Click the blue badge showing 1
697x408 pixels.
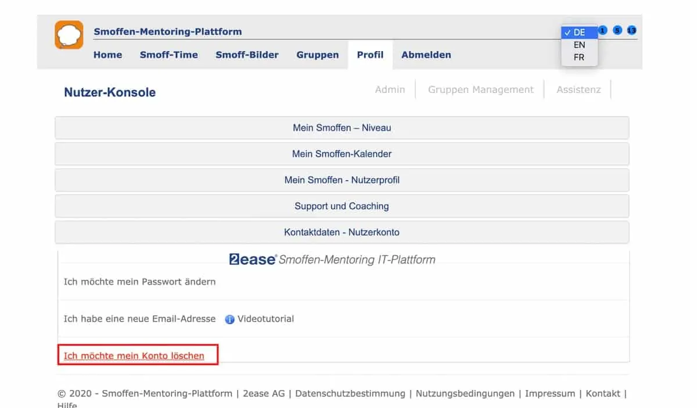coord(602,30)
